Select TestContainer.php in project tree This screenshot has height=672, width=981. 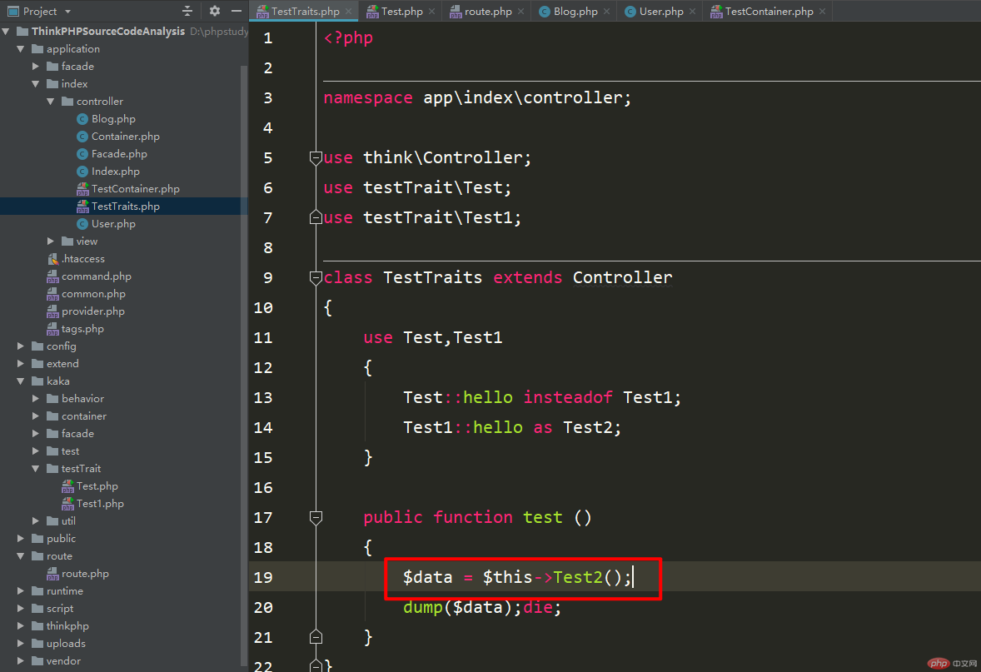135,189
